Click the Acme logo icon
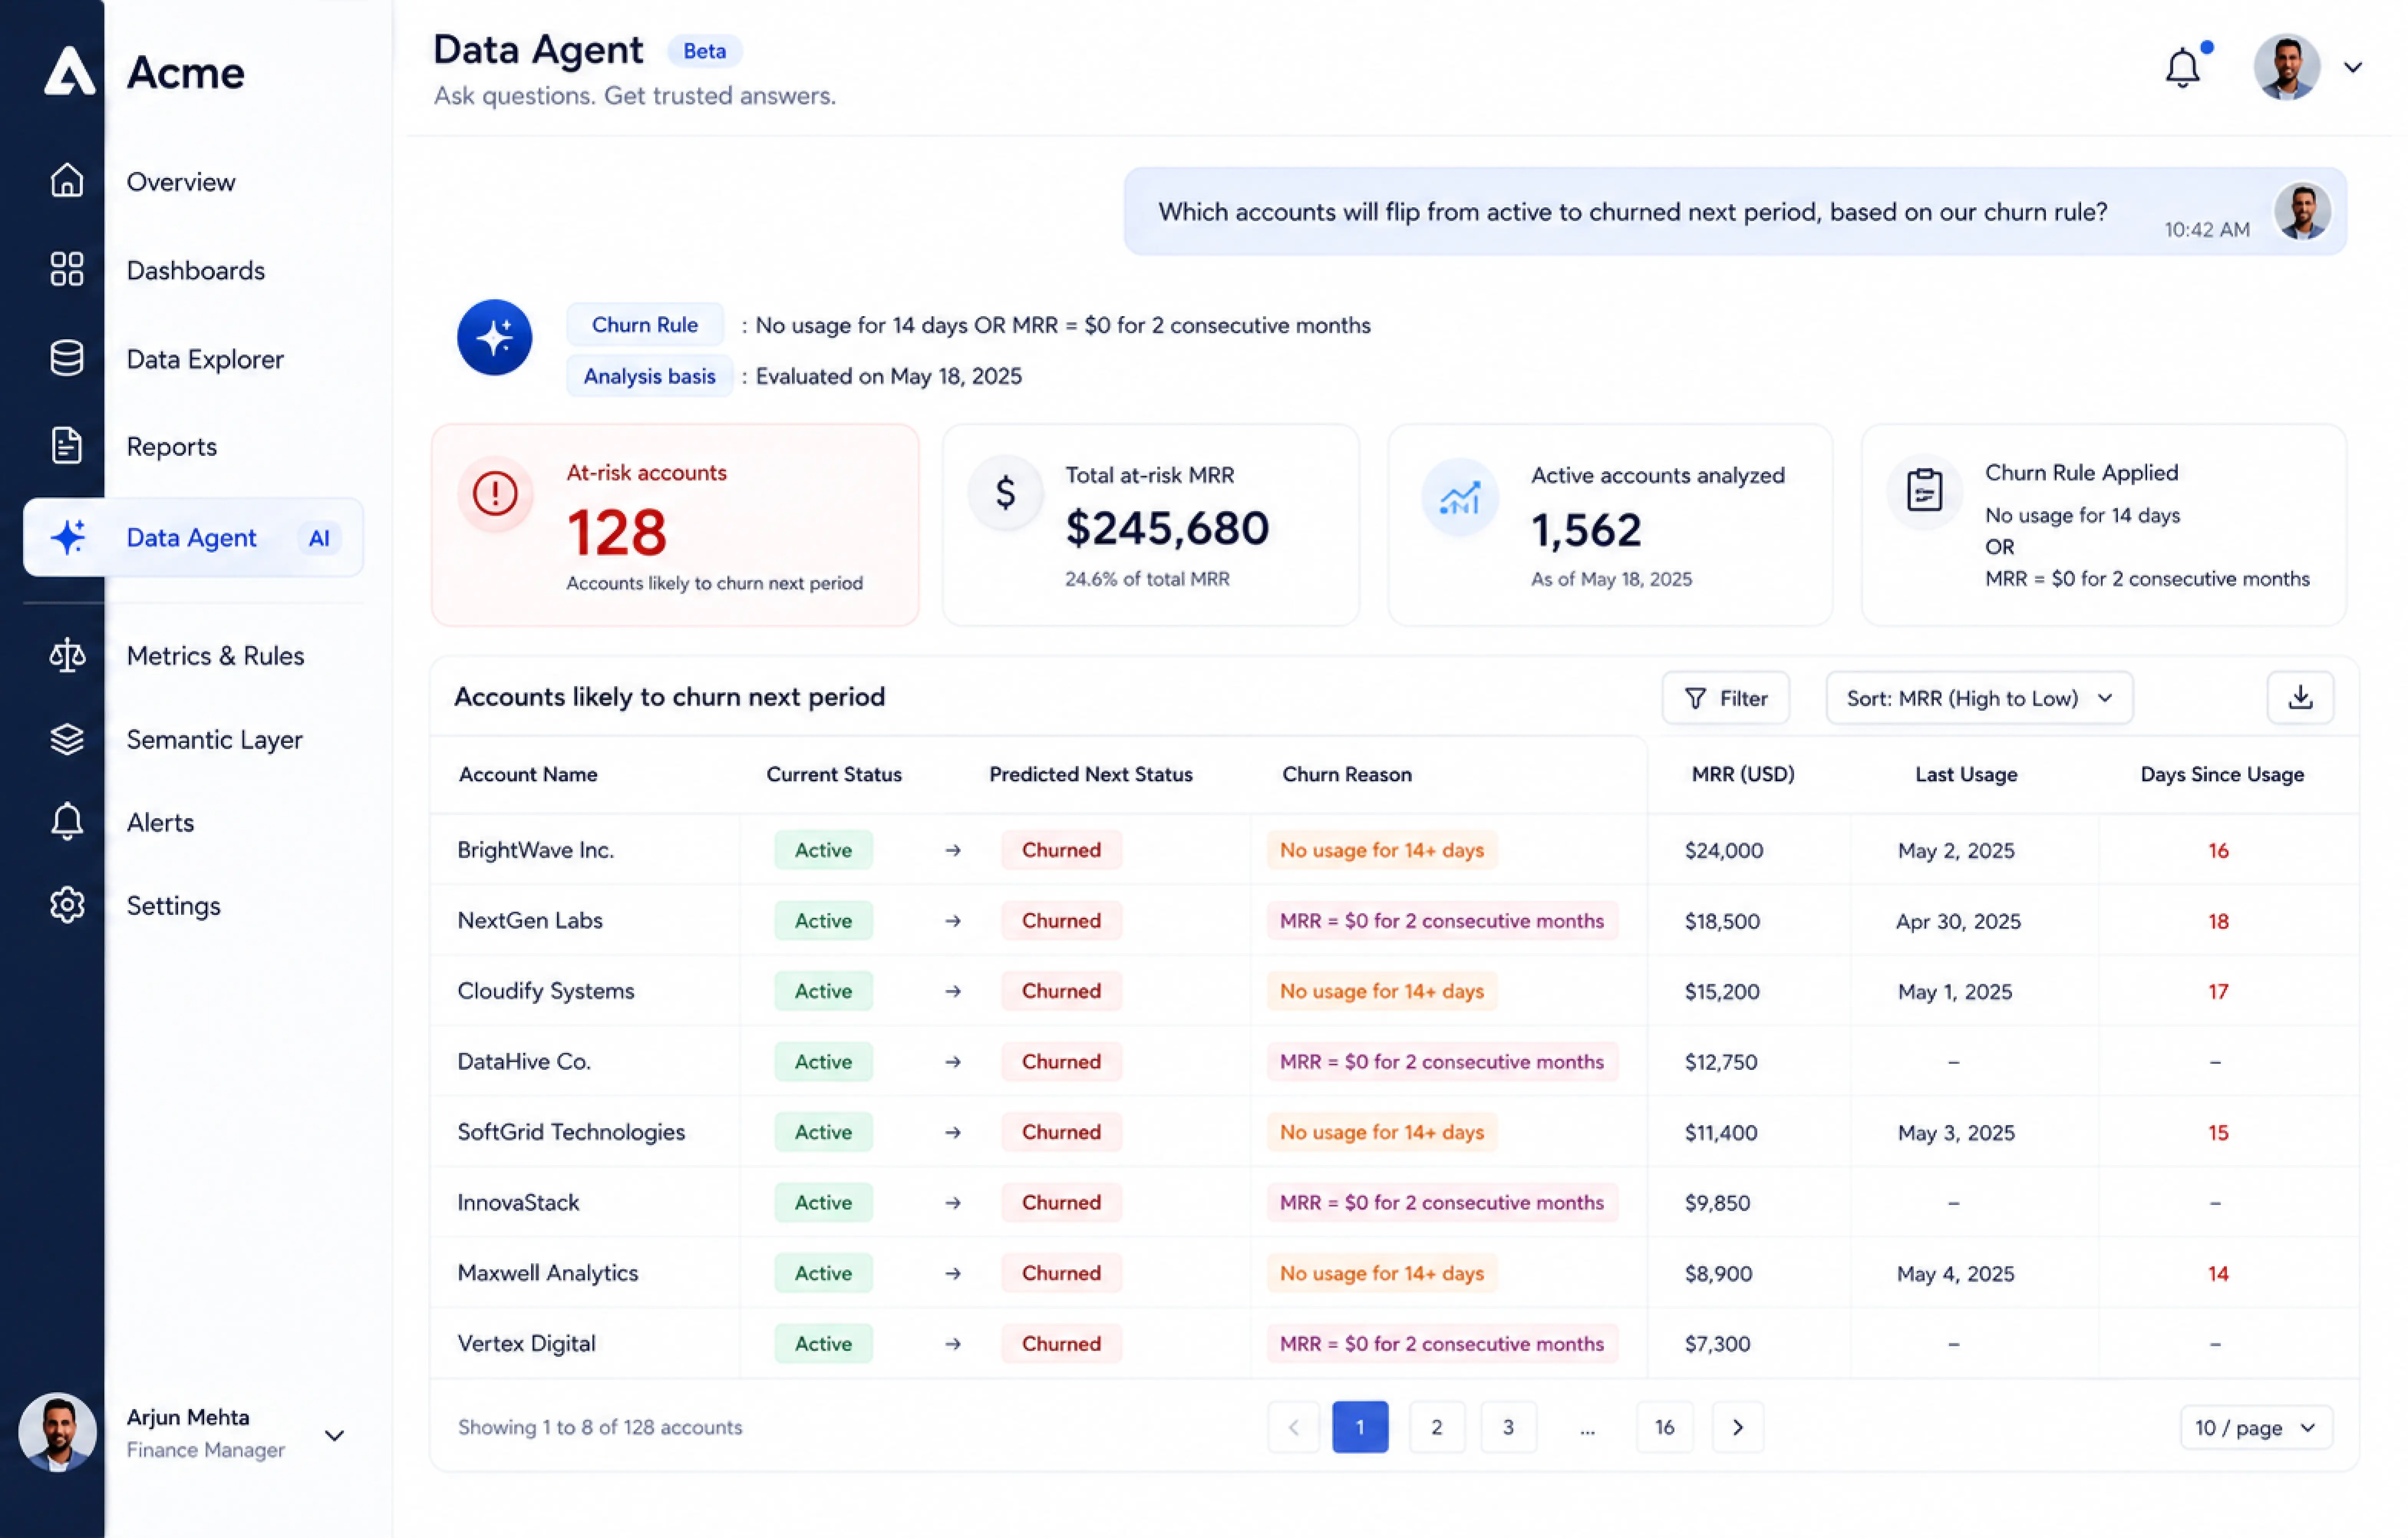 pos(69,71)
